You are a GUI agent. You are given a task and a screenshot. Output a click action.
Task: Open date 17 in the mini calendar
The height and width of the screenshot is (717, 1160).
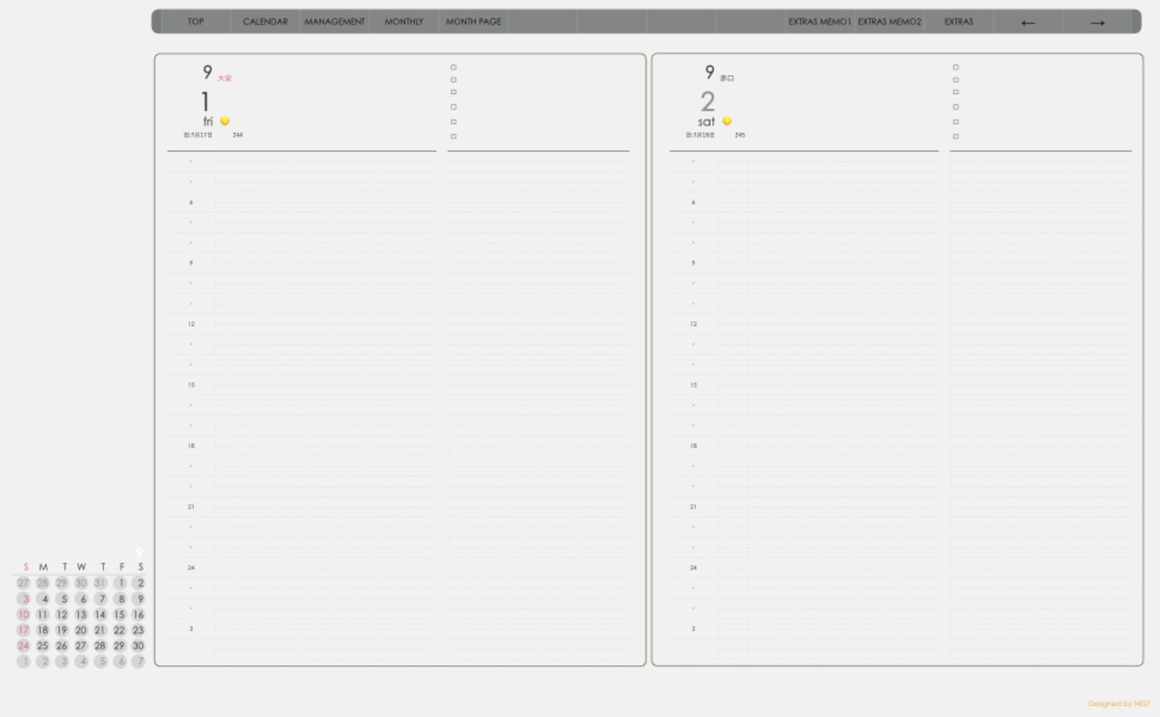tap(24, 630)
